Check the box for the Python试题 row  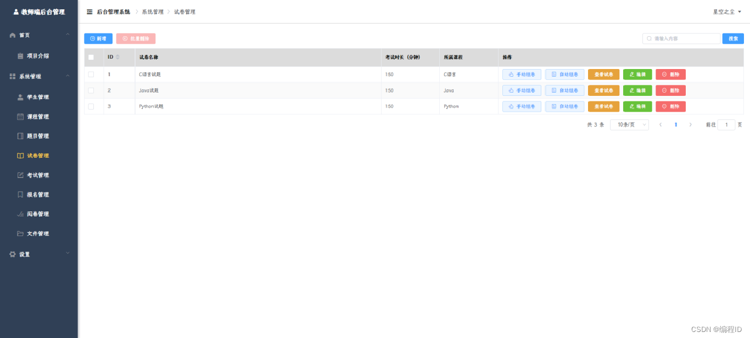tap(91, 106)
